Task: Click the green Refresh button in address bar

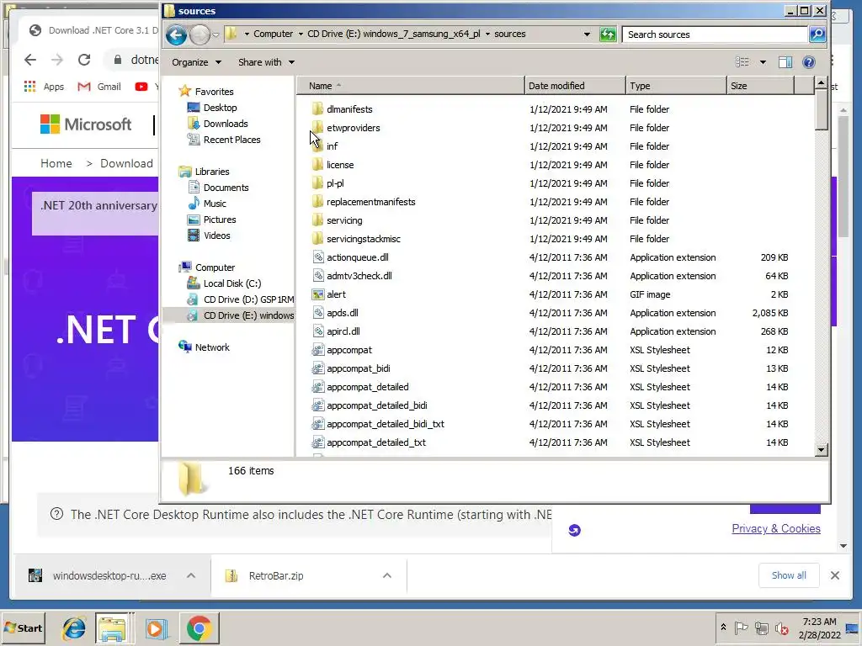Action: [x=608, y=34]
